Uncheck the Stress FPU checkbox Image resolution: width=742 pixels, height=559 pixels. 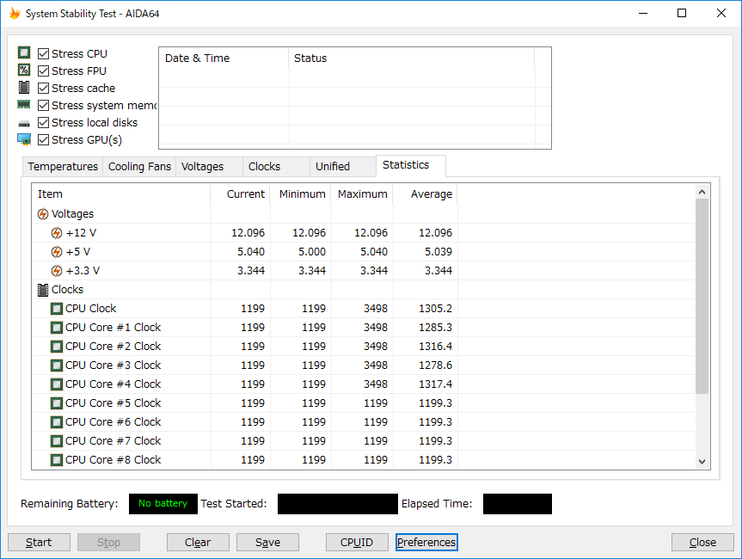(x=43, y=71)
